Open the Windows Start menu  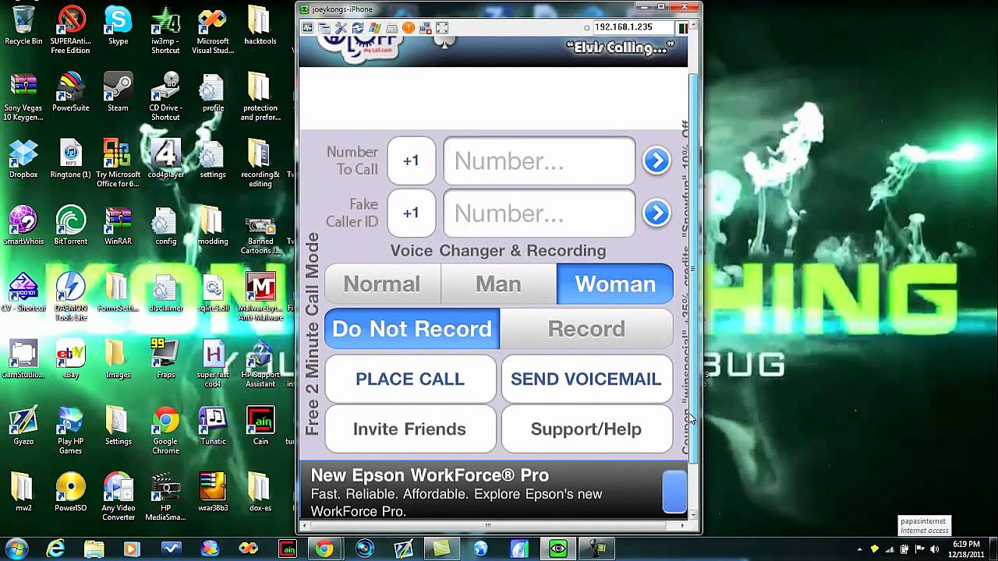click(x=16, y=549)
